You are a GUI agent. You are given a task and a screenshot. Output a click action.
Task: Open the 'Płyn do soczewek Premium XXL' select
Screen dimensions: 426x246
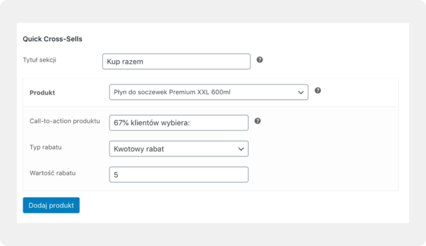[209, 92]
